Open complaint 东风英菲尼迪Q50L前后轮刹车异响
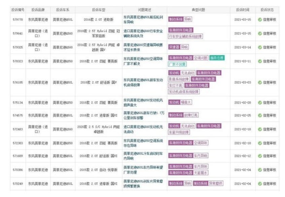Viewport: 285px width, 197px height. click(143, 19)
